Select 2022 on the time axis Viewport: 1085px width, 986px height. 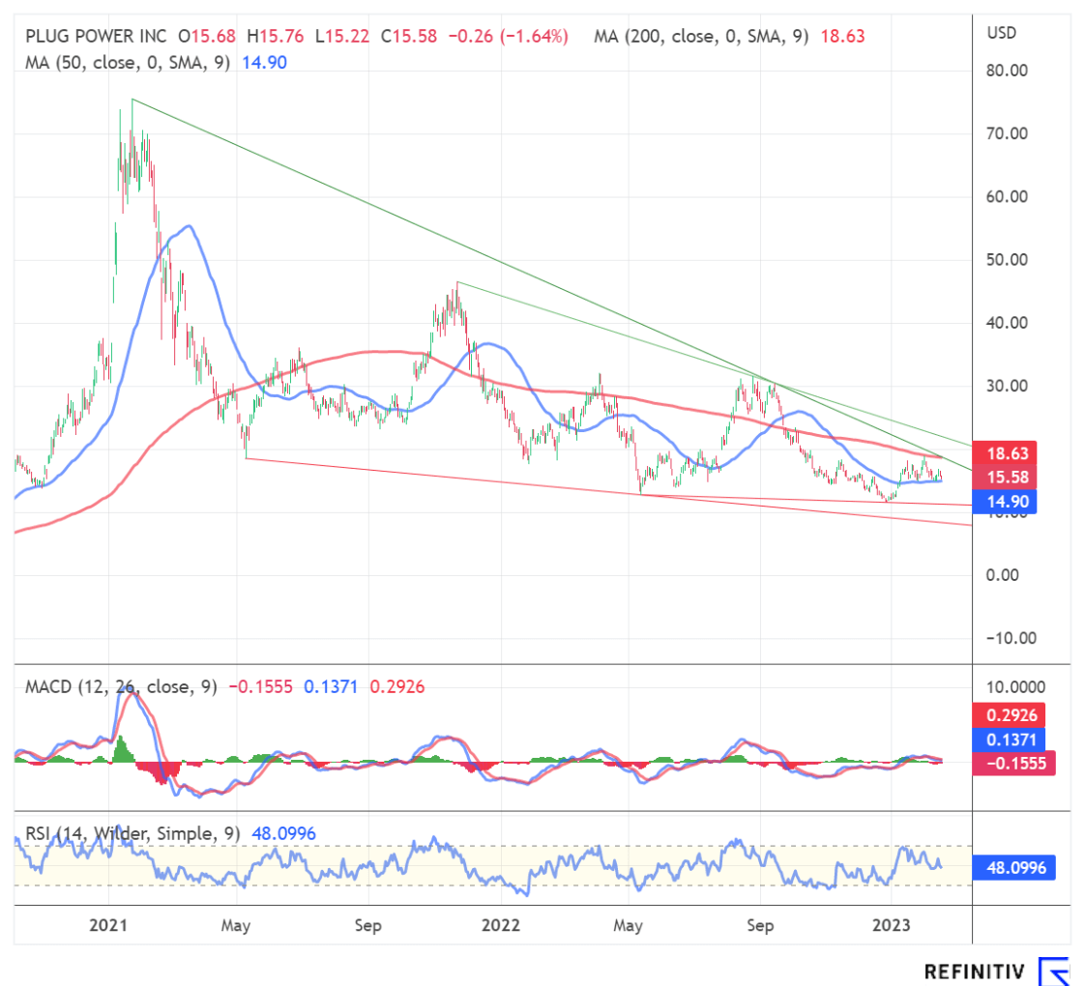[500, 925]
